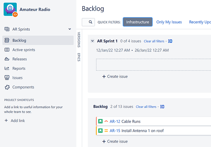
Task: Enable the Only My Issues quick filter
Action: [x=169, y=22]
